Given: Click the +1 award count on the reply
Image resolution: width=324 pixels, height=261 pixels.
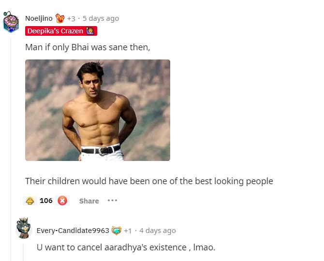Looking at the screenshot, I should 128,231.
